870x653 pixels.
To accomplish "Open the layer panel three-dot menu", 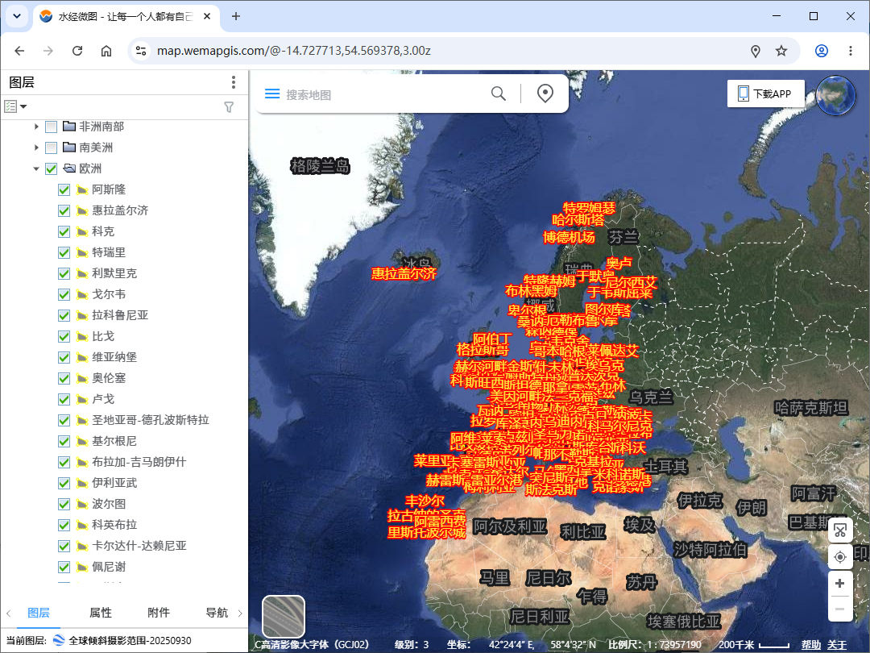I will click(x=234, y=82).
